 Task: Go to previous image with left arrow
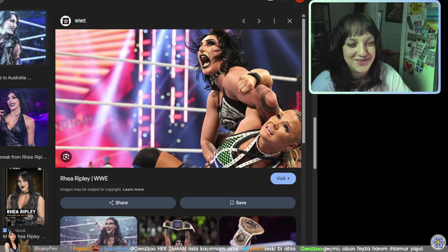[x=244, y=21]
